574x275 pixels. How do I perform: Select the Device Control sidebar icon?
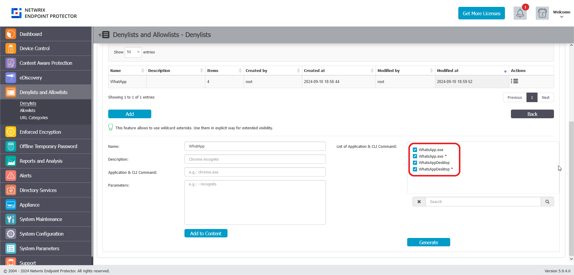pos(10,48)
